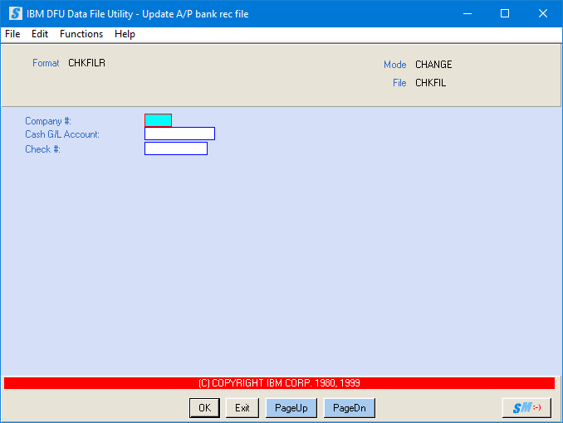Click the Mode label
Screen dimensions: 563x423
[x=395, y=65]
